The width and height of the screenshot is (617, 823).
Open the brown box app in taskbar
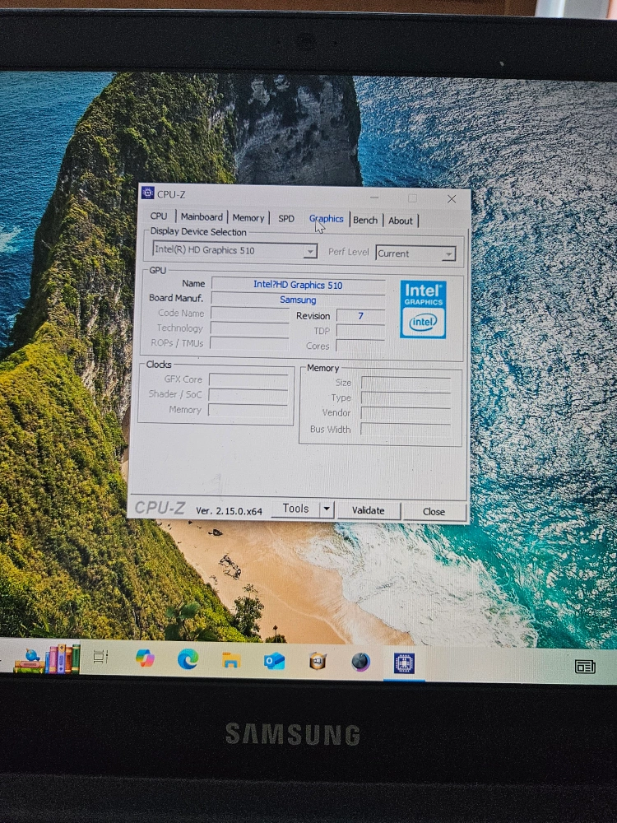click(318, 662)
